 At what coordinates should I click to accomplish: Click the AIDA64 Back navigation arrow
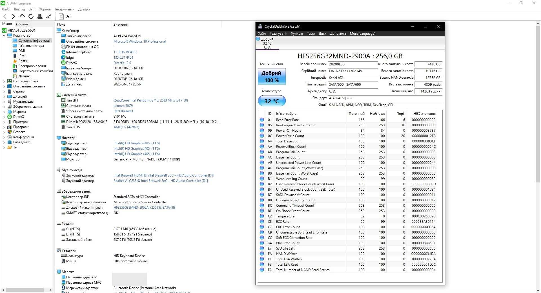point(5,16)
